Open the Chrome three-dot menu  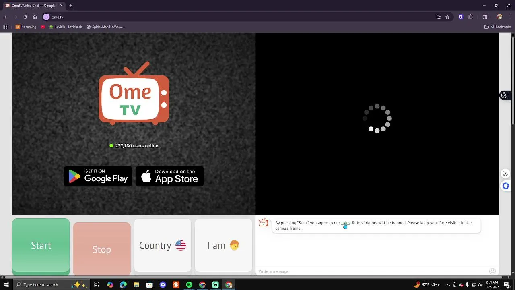click(x=509, y=17)
